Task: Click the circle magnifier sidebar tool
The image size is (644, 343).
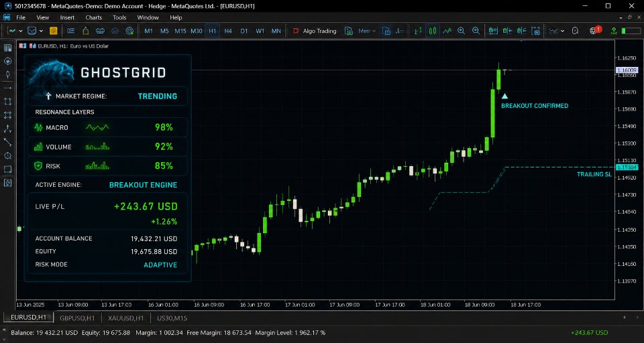Action: tap(7, 155)
